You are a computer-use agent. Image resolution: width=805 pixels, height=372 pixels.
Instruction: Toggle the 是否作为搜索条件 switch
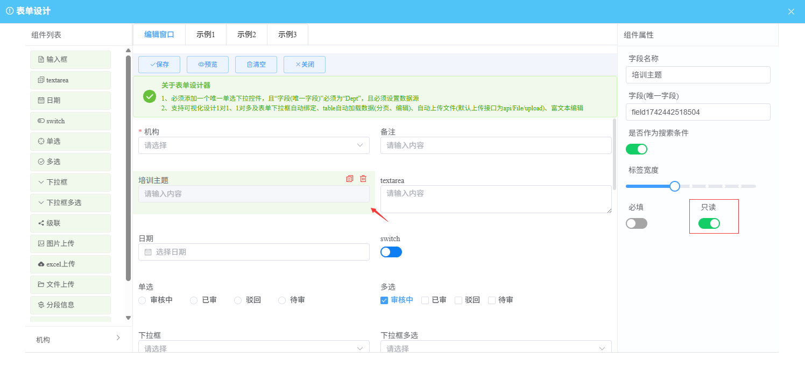tap(637, 149)
